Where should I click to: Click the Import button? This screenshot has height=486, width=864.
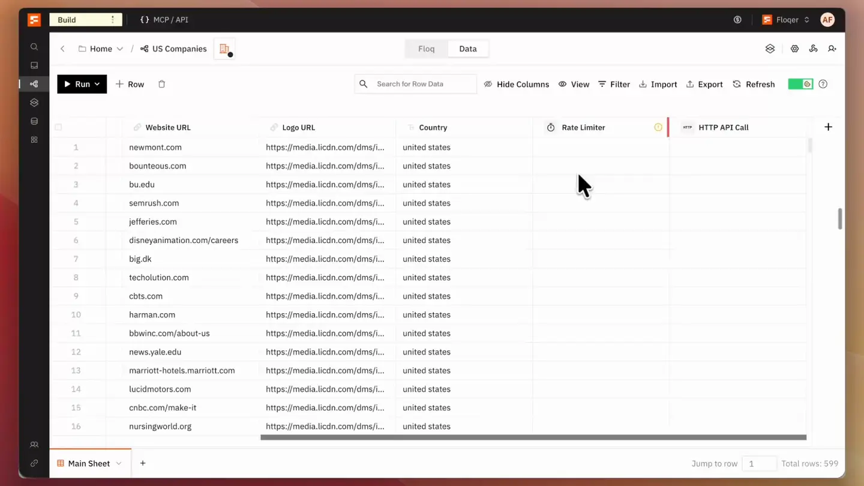[658, 84]
